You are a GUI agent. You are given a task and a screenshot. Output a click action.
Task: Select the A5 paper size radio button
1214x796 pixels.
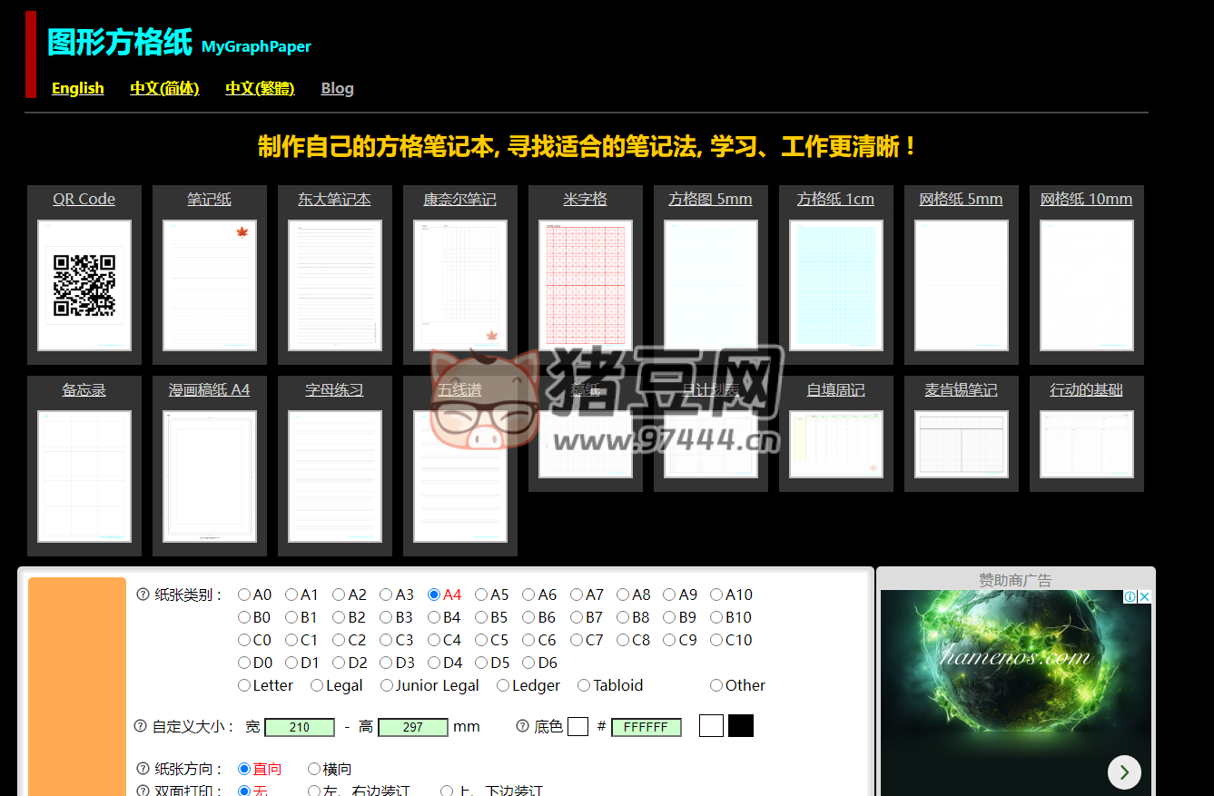481,594
